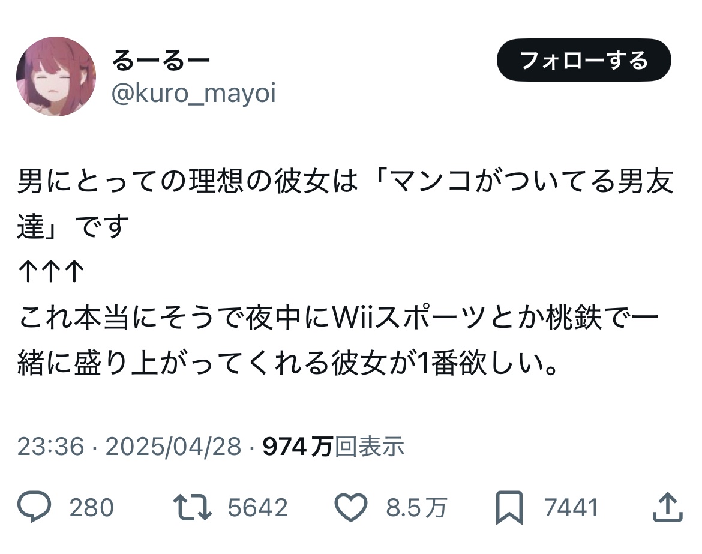This screenshot has width=702, height=554.
Task: Click the sentence mentioning Wiiスポーツ
Action: [338, 340]
